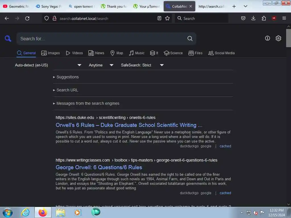Click the SearXNG magnifier logo
The image size is (291, 218).
[x=8, y=39]
